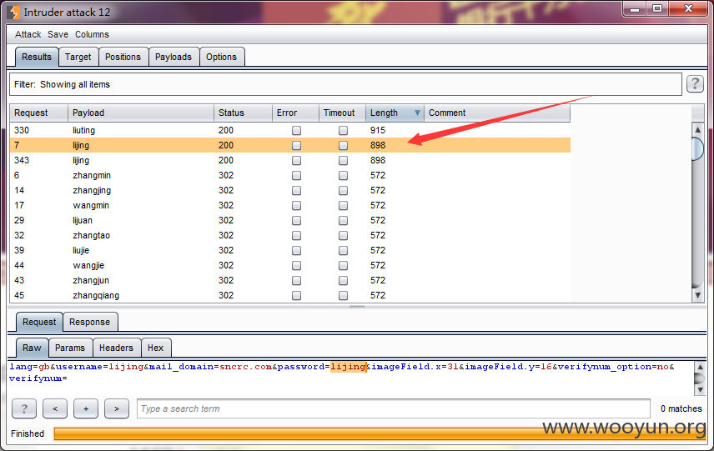Select row 343 with payload lijing

290,160
